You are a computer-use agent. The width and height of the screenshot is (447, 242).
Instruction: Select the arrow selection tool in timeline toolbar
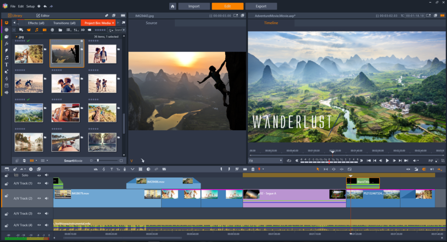pyautogui.click(x=318, y=169)
